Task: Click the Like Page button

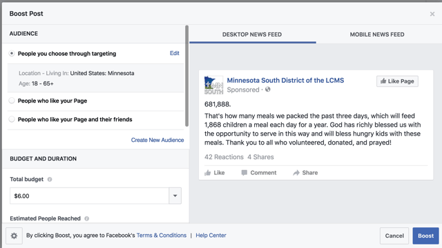Action: (397, 81)
